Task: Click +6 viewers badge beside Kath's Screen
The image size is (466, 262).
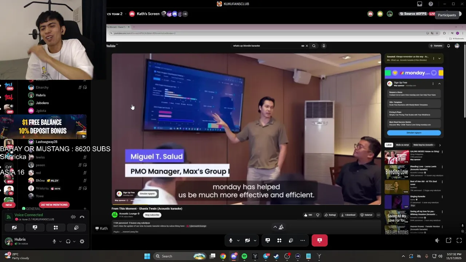Action: pos(185,14)
